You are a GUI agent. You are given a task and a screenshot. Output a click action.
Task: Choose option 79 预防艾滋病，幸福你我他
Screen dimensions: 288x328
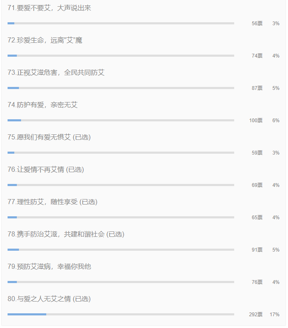coord(49,267)
